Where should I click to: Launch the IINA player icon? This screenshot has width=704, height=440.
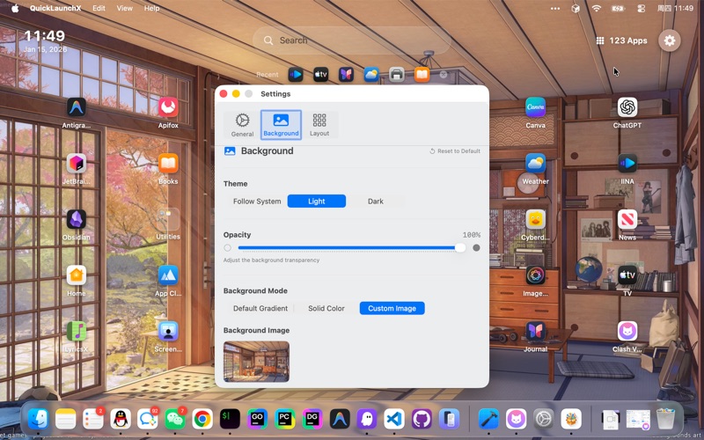pos(627,165)
